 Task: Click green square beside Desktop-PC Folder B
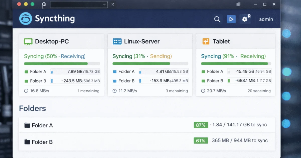coord(26,81)
